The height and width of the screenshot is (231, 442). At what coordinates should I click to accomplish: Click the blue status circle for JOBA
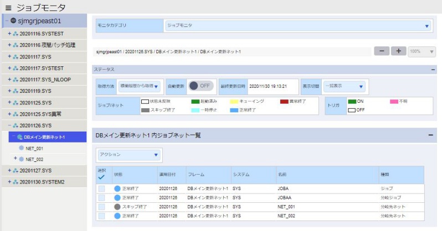117,188
